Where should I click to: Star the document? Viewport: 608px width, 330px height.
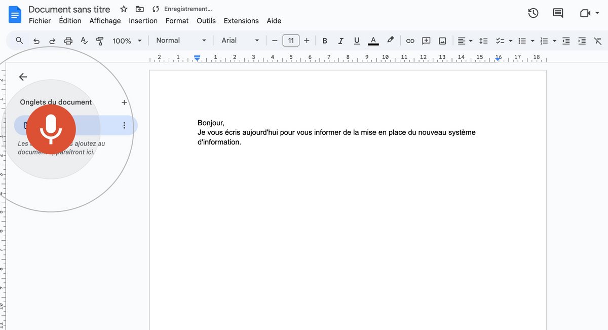pyautogui.click(x=123, y=9)
